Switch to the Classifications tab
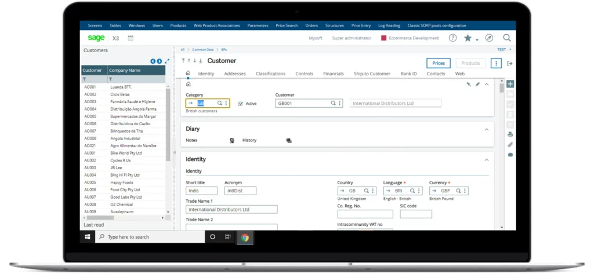 (270, 74)
